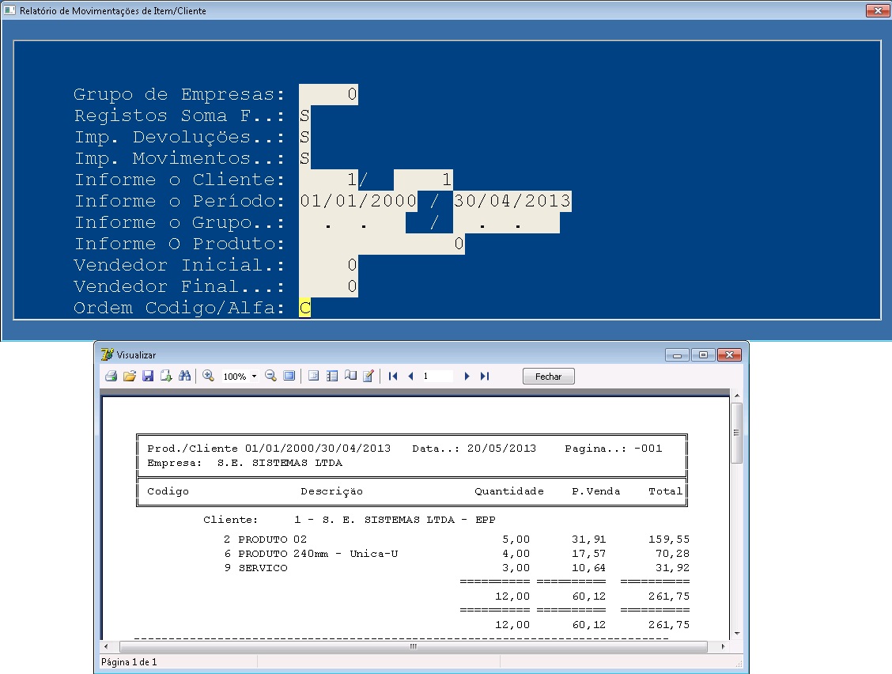The height and width of the screenshot is (674, 892).
Task: Open find with the binoculars icon
Action: (x=184, y=377)
